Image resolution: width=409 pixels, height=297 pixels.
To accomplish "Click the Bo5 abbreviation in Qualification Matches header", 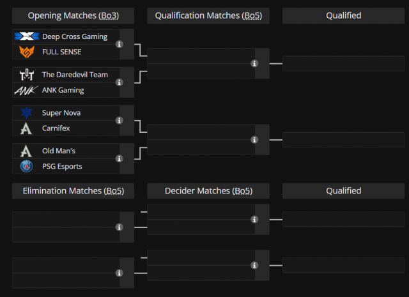I will [252, 15].
